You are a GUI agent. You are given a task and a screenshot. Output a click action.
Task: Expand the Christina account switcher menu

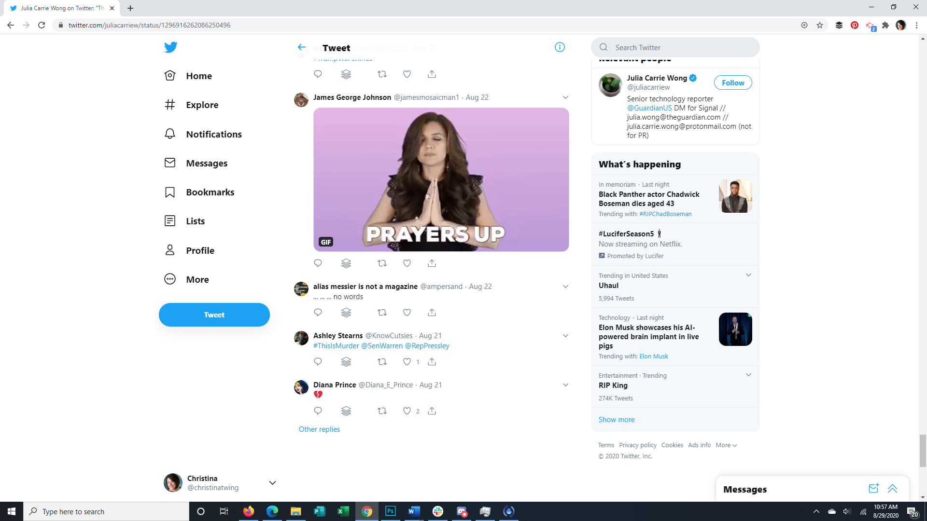pos(272,483)
